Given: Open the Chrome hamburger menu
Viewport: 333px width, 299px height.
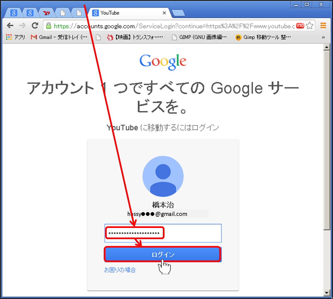Looking at the screenshot, I should click(x=323, y=26).
